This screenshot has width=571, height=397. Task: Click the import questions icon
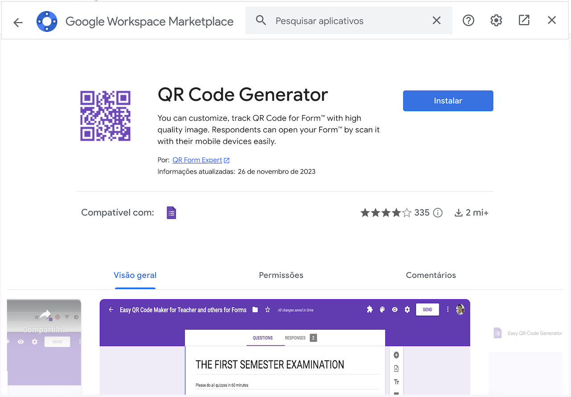pos(396,368)
